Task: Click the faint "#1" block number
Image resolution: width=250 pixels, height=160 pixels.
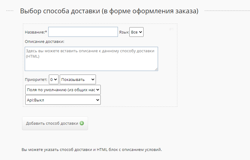Action: click(171, 29)
